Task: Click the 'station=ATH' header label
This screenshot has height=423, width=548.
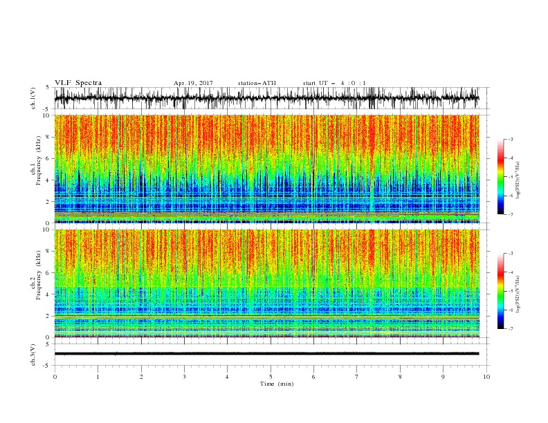Action: (257, 83)
